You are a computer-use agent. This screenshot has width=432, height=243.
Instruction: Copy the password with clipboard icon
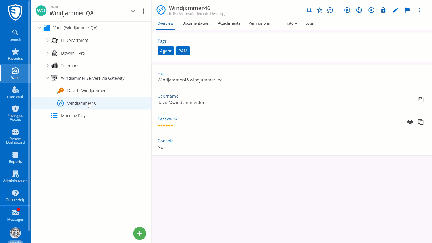coord(421,122)
